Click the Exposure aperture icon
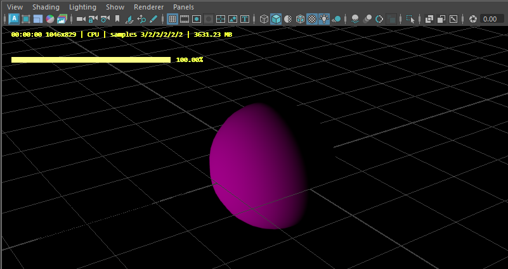Image resolution: width=508 pixels, height=269 pixels. click(472, 19)
